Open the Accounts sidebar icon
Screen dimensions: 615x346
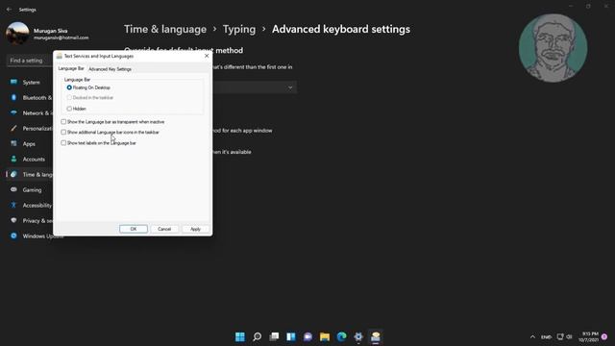pyautogui.click(x=13, y=159)
